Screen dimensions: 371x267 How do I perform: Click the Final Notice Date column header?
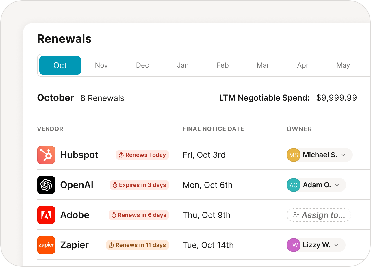pyautogui.click(x=213, y=129)
